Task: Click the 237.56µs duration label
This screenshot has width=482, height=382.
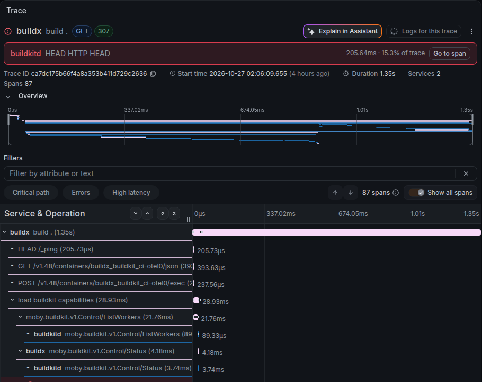Action: (211, 285)
